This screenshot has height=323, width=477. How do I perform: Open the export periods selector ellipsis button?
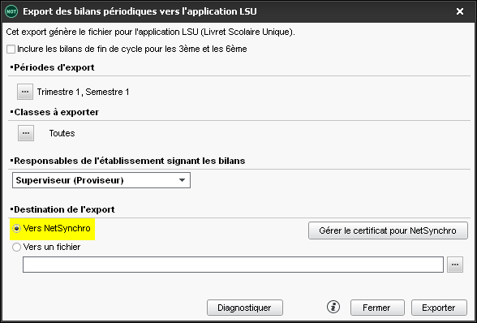[25, 92]
